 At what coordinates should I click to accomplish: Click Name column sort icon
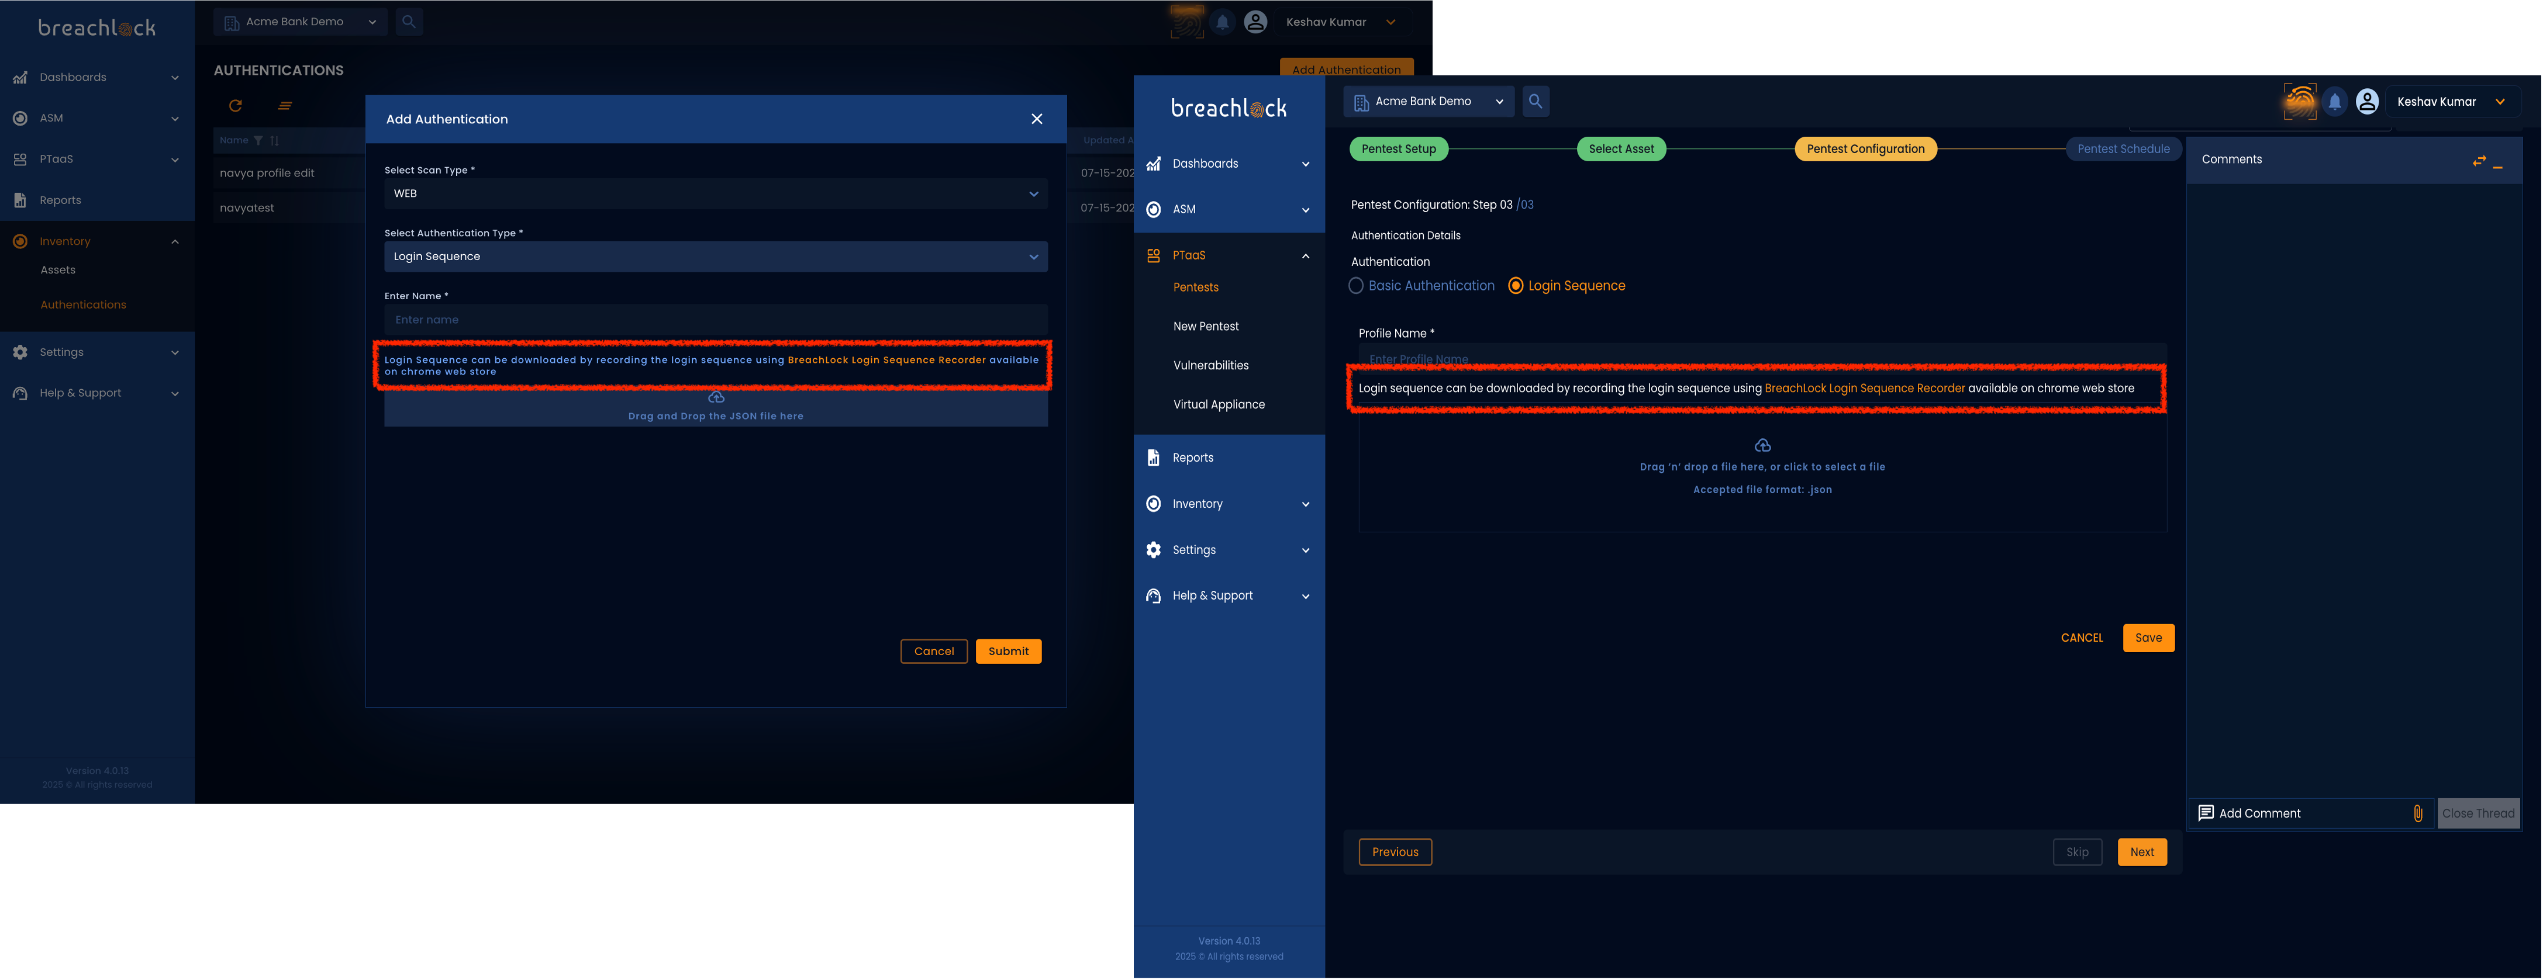click(274, 140)
